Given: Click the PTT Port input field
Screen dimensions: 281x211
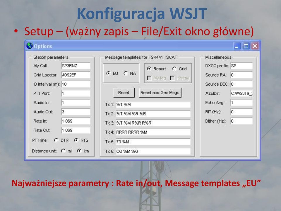Looking at the screenshot, I should pos(76,93).
